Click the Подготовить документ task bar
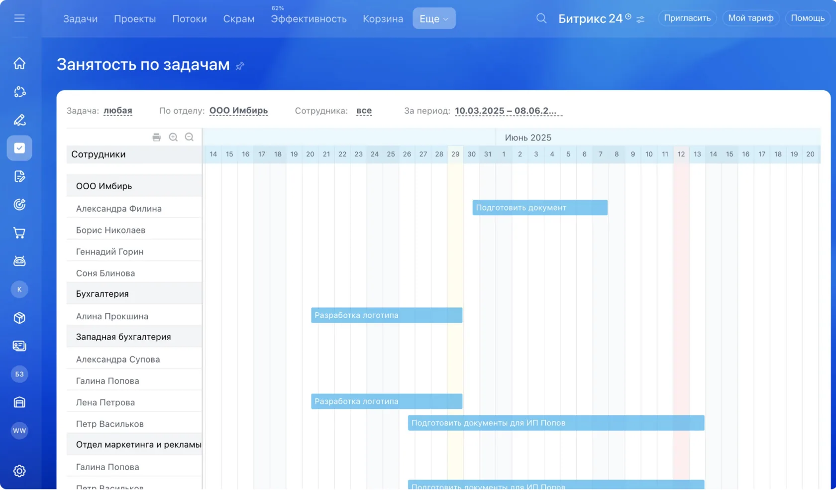This screenshot has width=836, height=490. point(540,208)
